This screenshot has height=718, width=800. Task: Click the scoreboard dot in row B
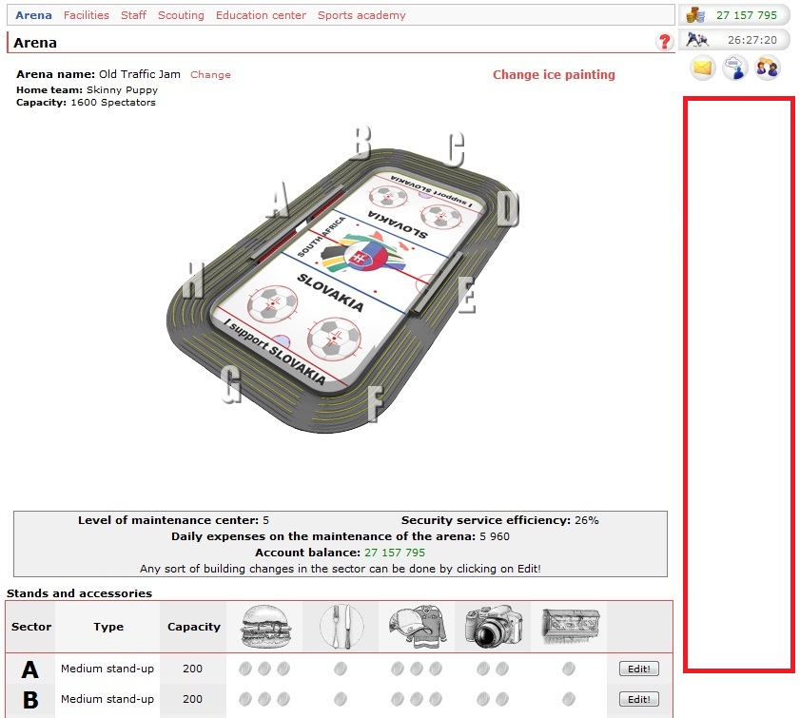[x=569, y=699]
